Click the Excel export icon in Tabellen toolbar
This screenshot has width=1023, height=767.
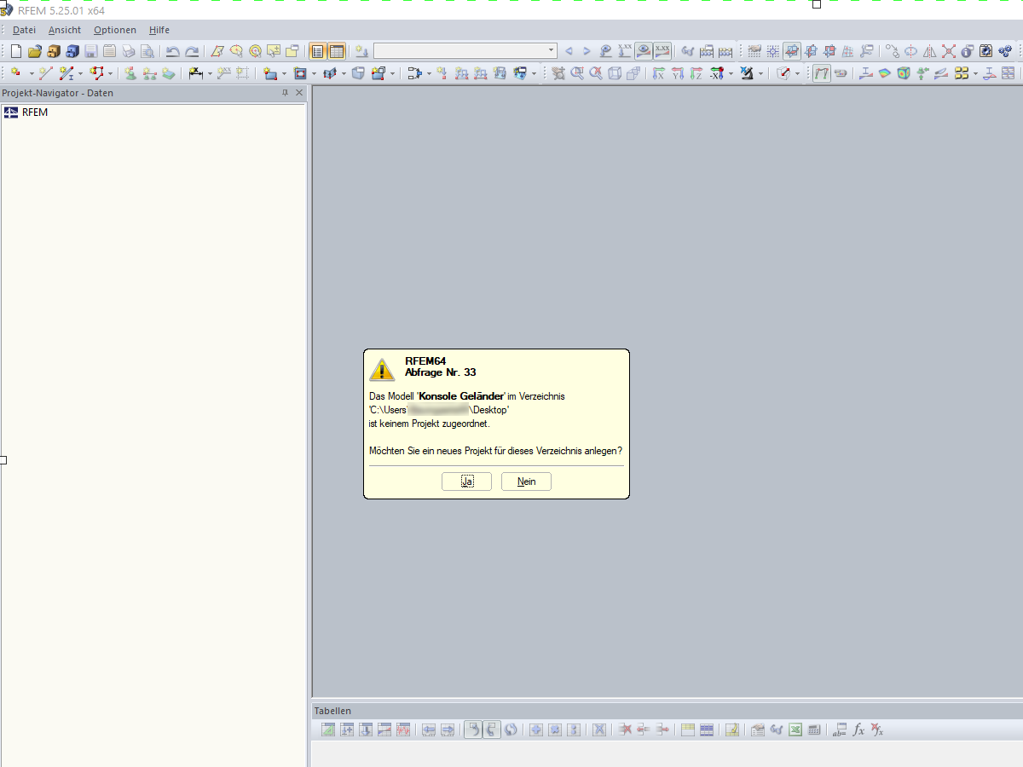tap(795, 730)
